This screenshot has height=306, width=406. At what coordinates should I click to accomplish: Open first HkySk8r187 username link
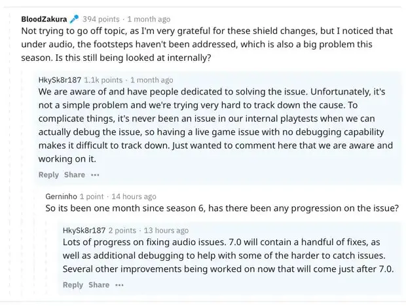click(60, 80)
